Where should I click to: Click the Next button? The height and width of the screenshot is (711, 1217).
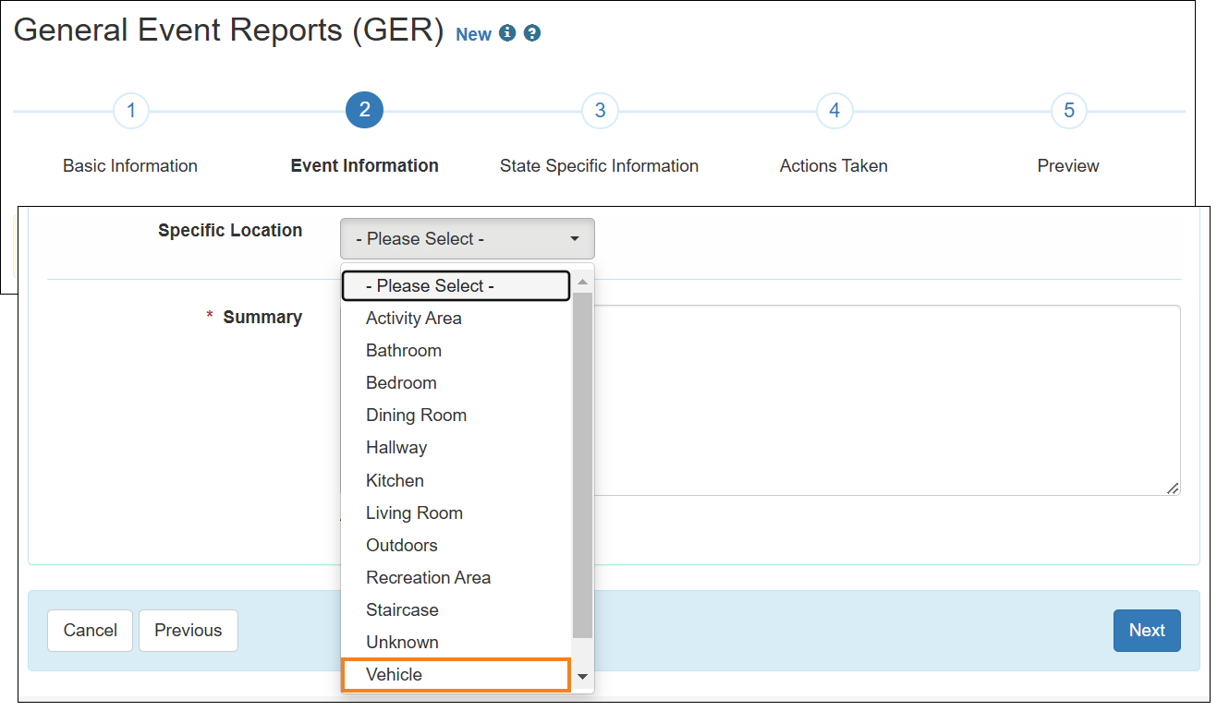[x=1147, y=631]
